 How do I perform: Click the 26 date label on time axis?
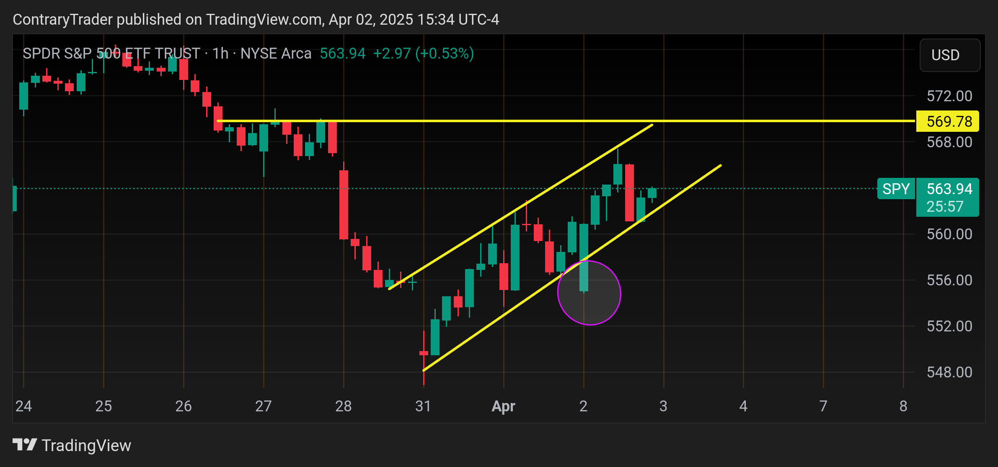pyautogui.click(x=184, y=406)
